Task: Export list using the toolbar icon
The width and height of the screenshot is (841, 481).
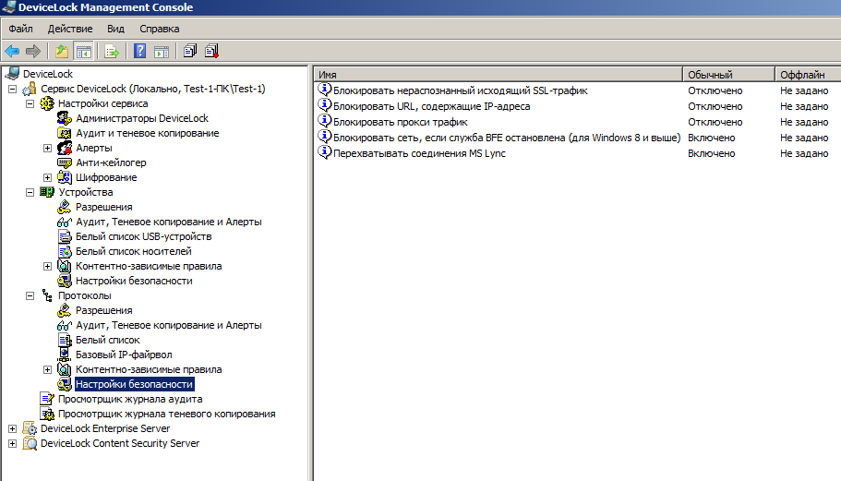Action: pos(112,52)
